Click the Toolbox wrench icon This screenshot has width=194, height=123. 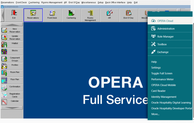tap(153, 44)
